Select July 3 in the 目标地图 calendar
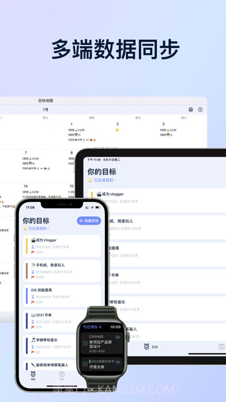This screenshot has width=226, height=402. click(x=163, y=124)
